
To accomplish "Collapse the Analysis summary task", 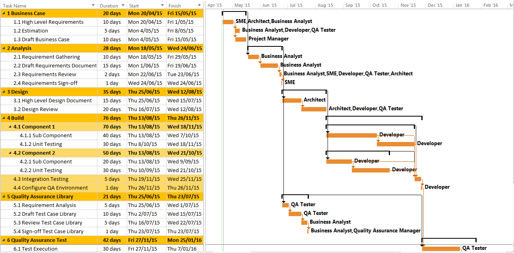I will point(3,48).
